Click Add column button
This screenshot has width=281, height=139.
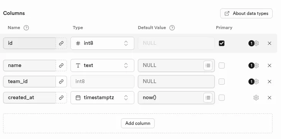pos(138,123)
